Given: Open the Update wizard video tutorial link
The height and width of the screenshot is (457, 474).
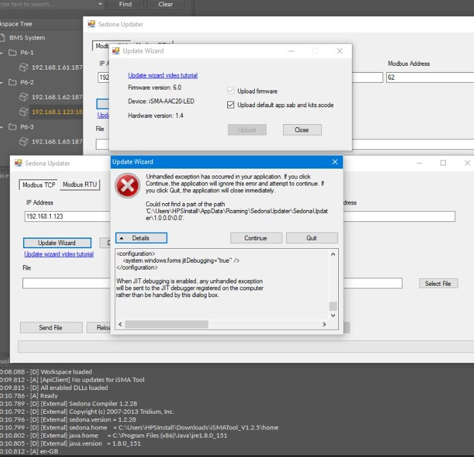Looking at the screenshot, I should [x=59, y=254].
